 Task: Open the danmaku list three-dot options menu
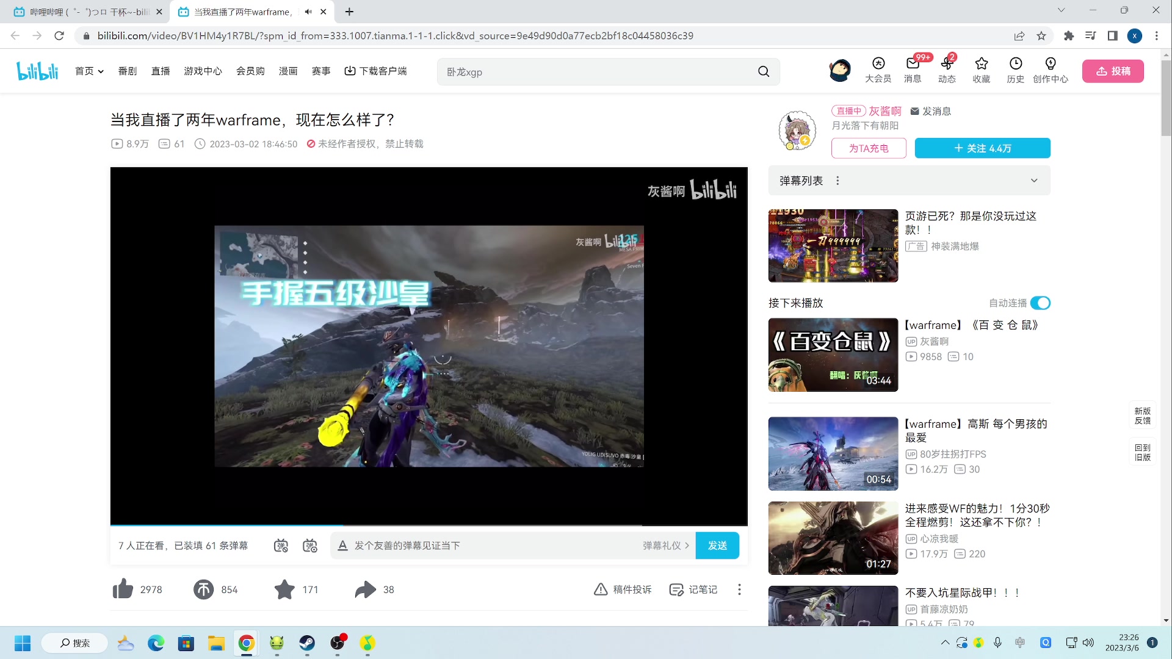(837, 180)
